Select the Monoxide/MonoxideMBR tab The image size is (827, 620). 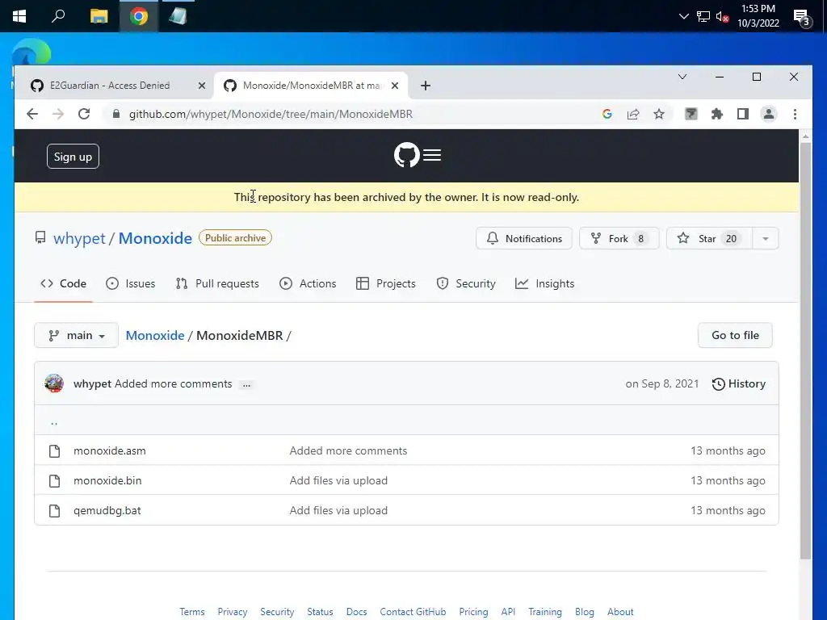point(311,86)
